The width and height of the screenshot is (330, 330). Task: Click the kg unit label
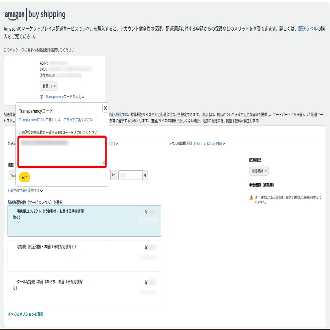[114, 175]
